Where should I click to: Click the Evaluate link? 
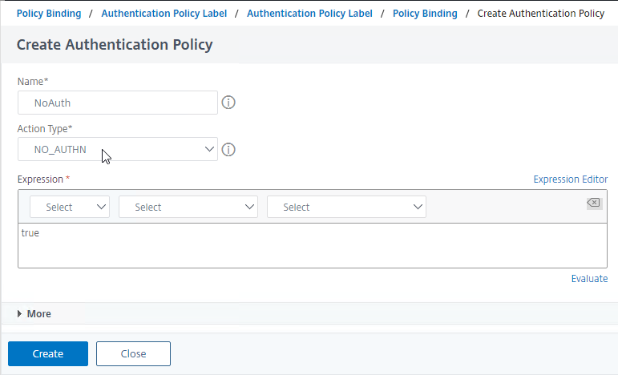point(589,279)
